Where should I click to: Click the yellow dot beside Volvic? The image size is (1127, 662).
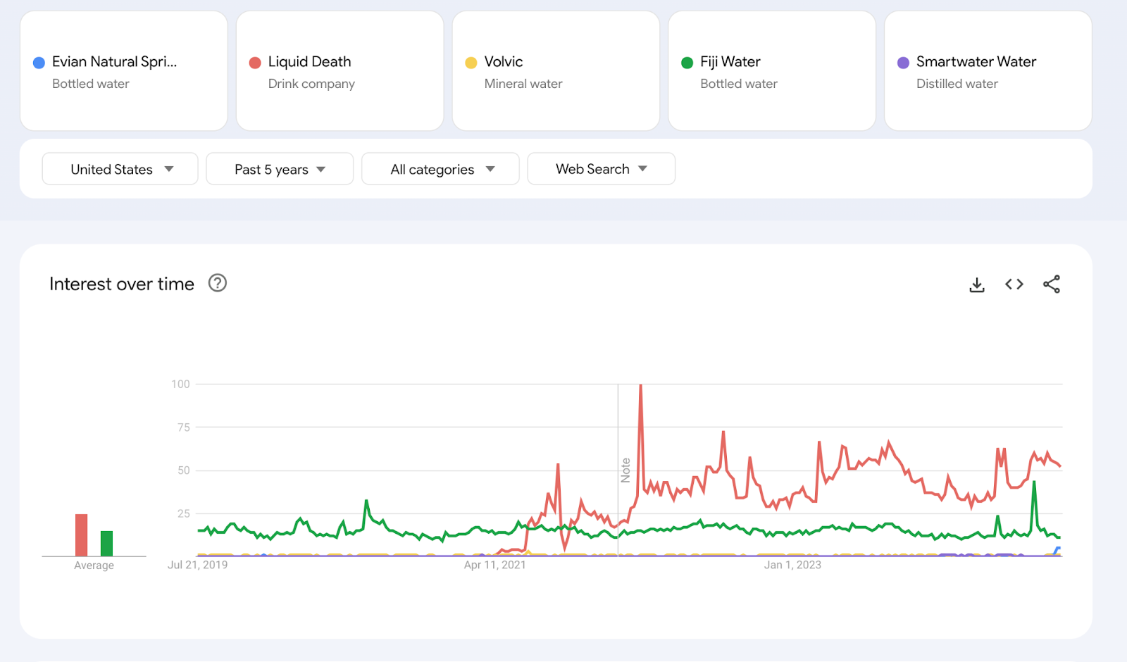pos(471,63)
